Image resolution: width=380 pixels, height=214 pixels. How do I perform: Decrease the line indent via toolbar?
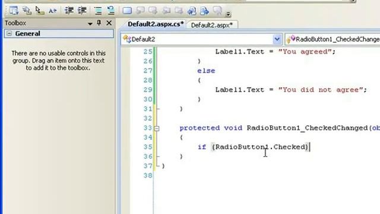(x=69, y=11)
